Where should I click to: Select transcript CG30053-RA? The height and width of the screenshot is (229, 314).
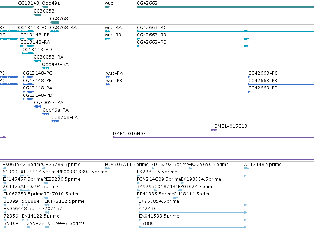point(48,57)
